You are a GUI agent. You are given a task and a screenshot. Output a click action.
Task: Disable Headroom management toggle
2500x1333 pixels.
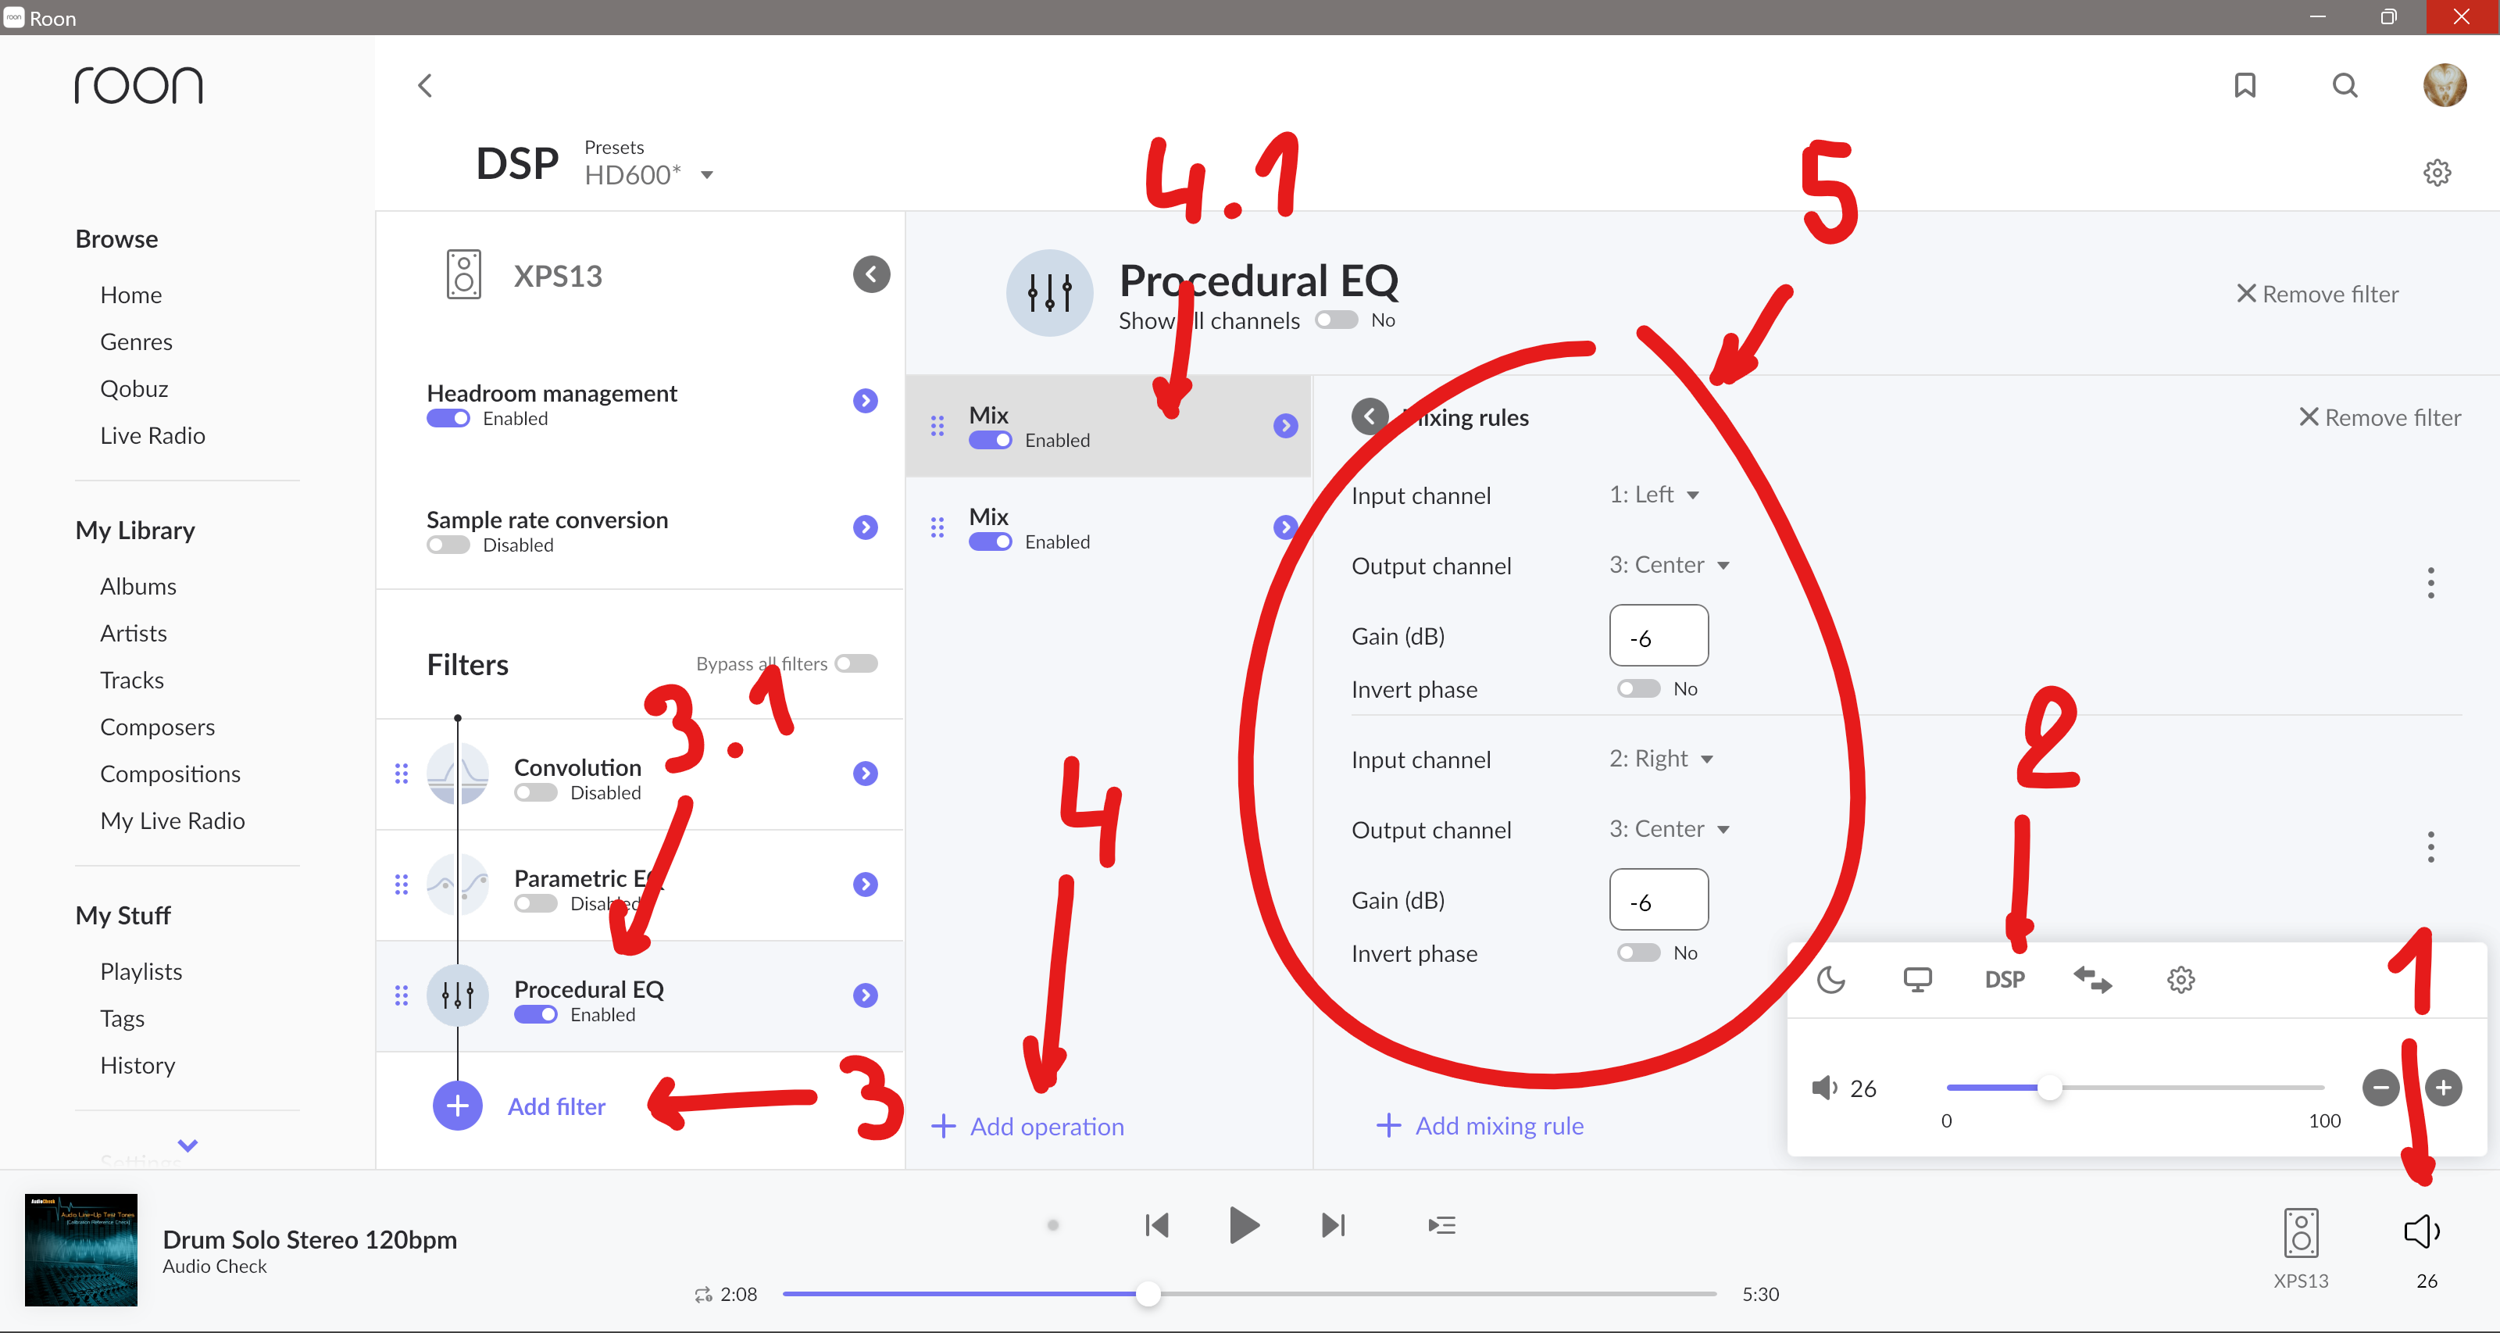[x=448, y=419]
